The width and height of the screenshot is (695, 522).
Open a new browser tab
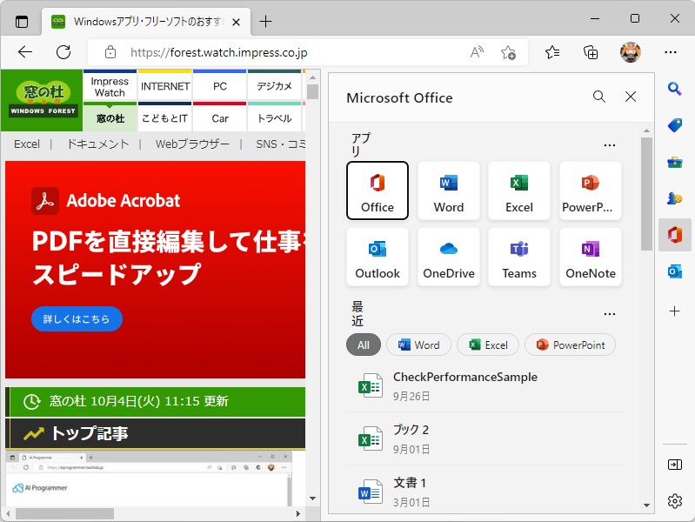coord(265,21)
